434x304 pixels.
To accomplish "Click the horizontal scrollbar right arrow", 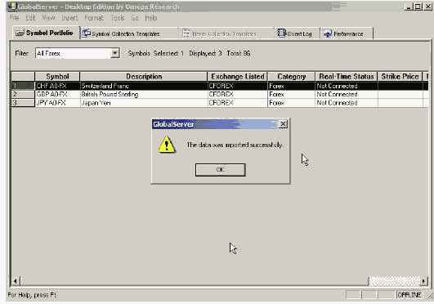I will tap(423, 281).
